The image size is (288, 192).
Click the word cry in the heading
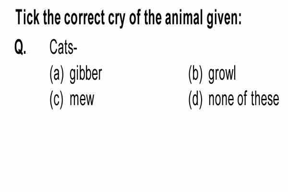pos(117,18)
